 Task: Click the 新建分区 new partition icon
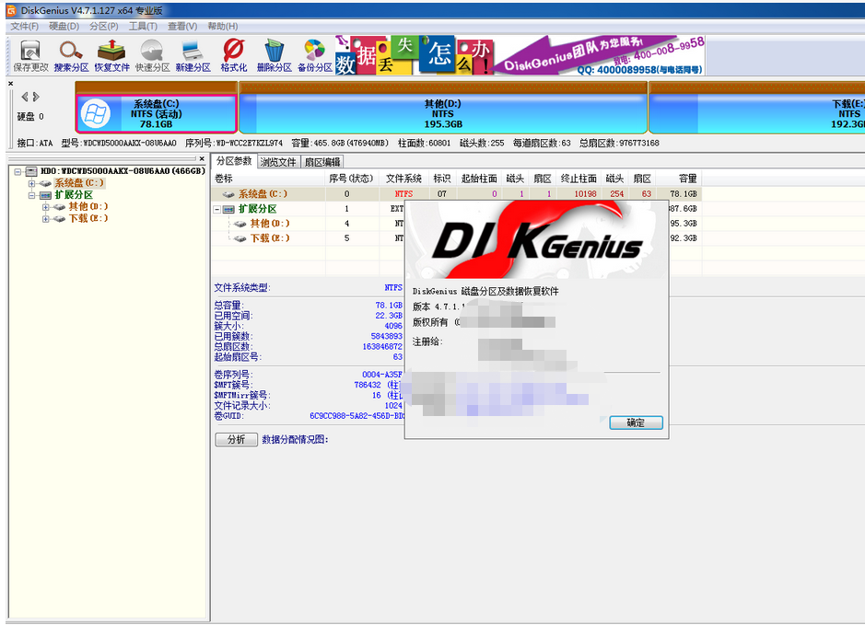(193, 55)
